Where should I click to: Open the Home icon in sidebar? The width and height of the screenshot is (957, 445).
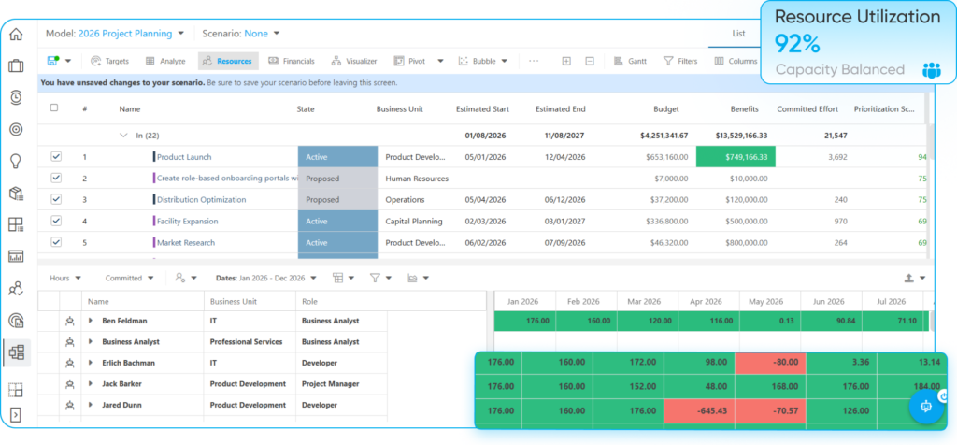tap(16, 35)
